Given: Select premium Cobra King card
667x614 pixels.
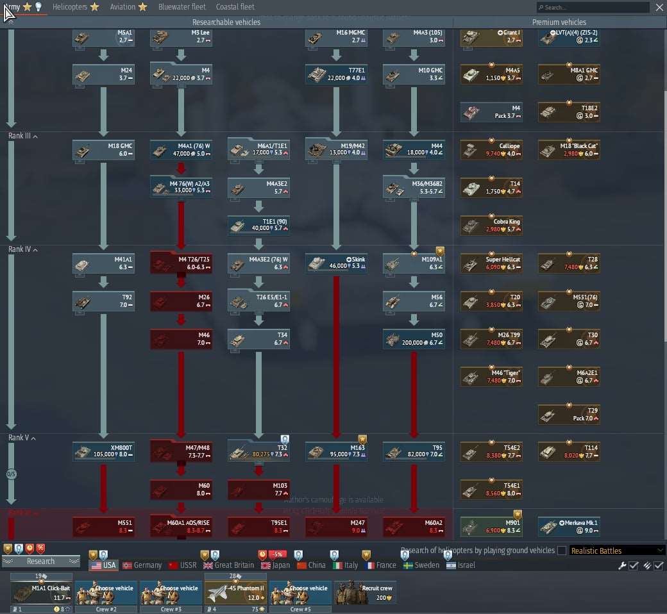Looking at the screenshot, I should [x=491, y=226].
